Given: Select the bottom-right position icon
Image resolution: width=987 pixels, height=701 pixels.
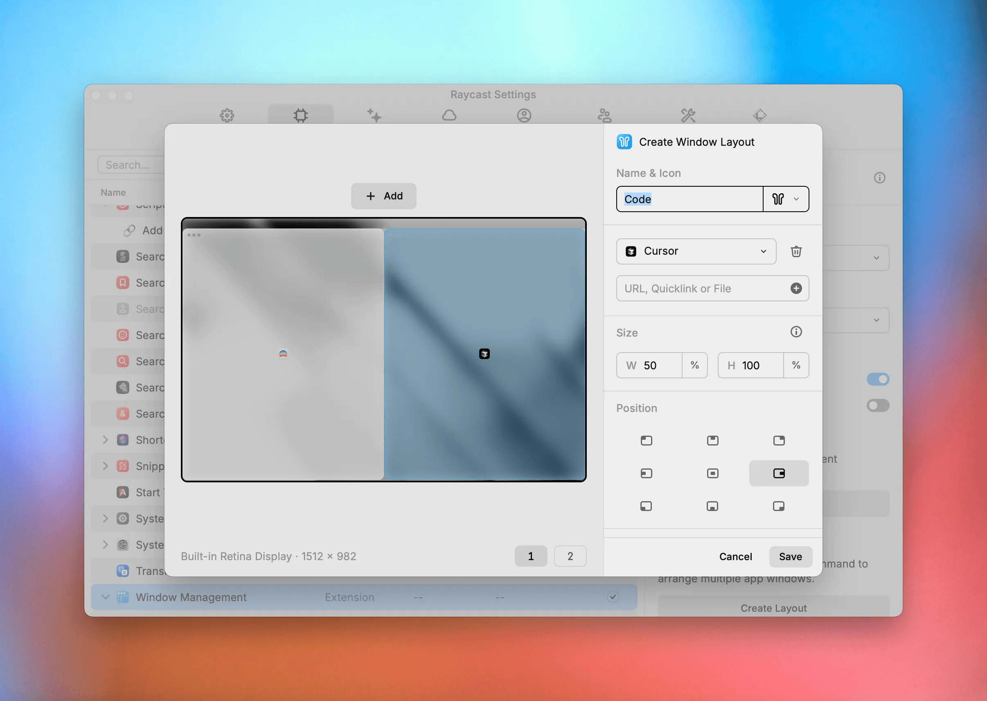Looking at the screenshot, I should (x=779, y=506).
